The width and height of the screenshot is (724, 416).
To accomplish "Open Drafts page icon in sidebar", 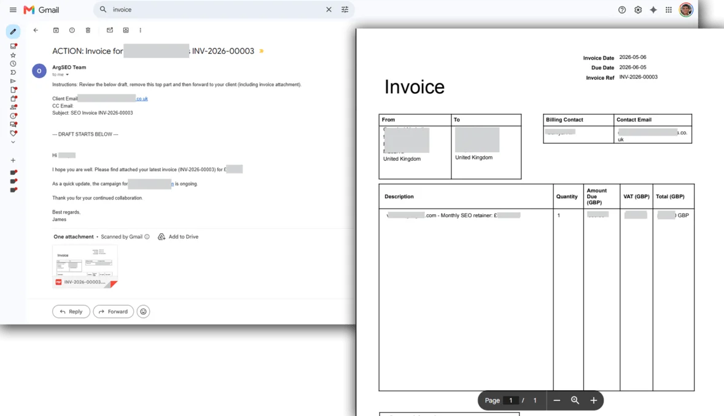I will [x=14, y=90].
